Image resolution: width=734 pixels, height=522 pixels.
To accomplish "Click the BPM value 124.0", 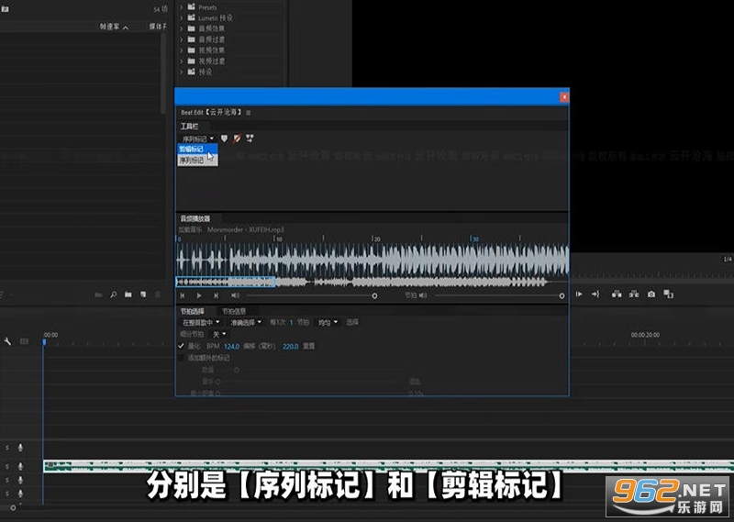I will (x=232, y=347).
